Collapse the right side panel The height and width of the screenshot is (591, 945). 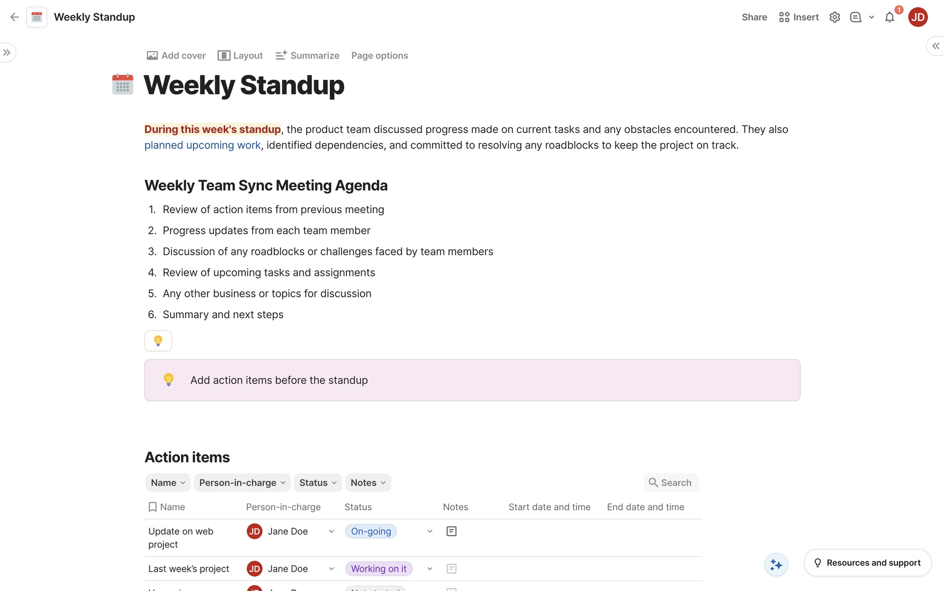pos(935,46)
